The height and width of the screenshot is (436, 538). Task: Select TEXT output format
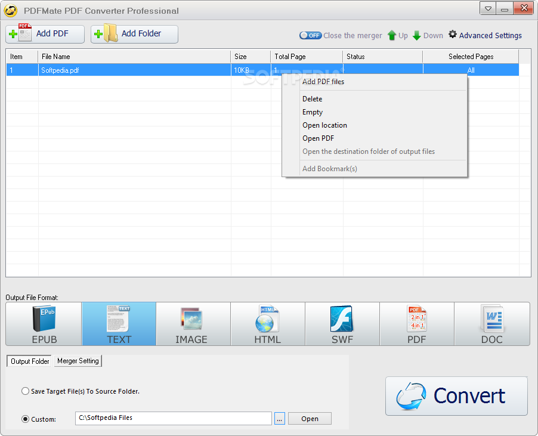tap(119, 324)
